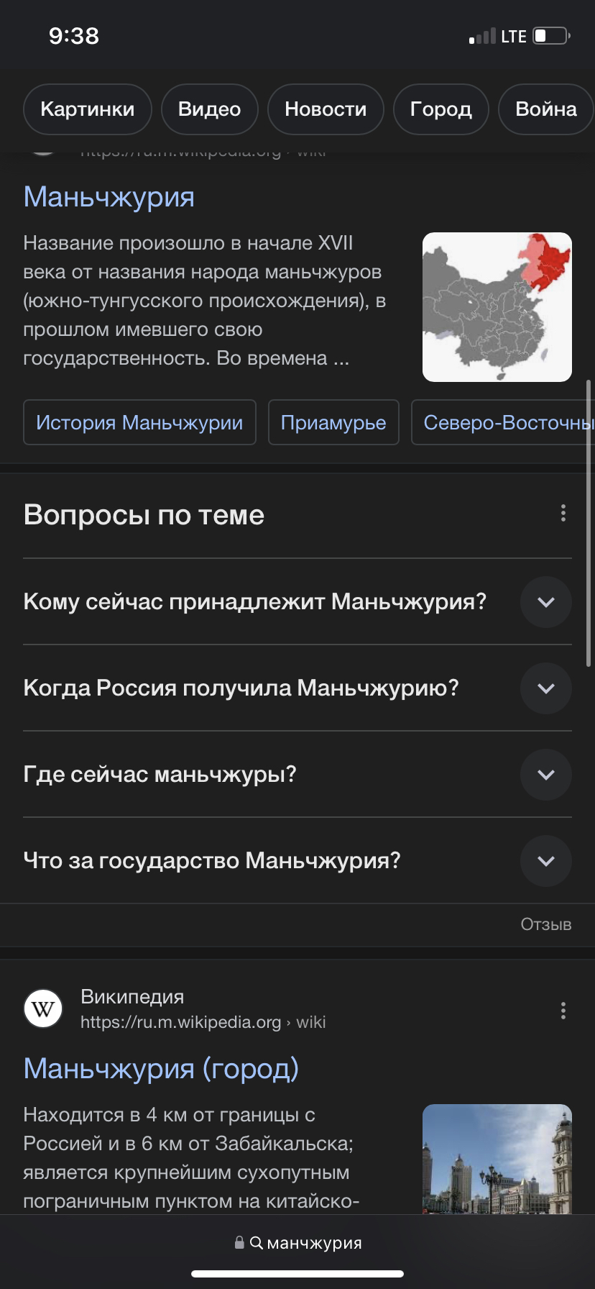Switch to Новости search tab
Image resolution: width=595 pixels, height=1289 pixels.
326,109
